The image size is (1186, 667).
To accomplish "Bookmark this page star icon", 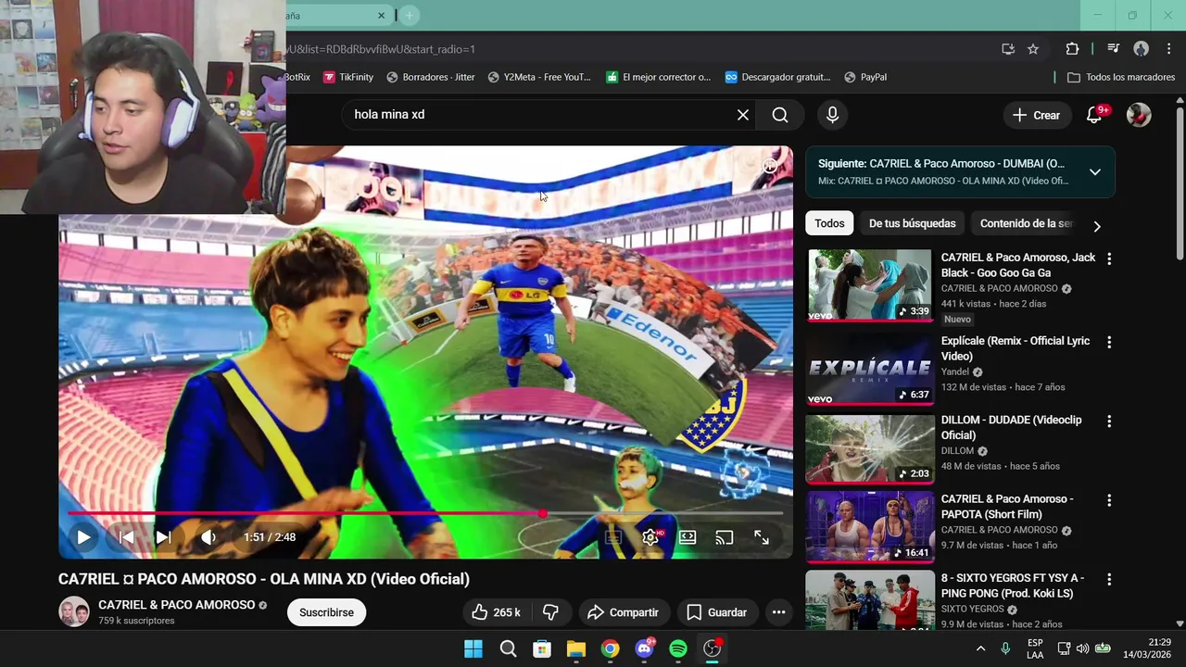I will (x=1033, y=49).
